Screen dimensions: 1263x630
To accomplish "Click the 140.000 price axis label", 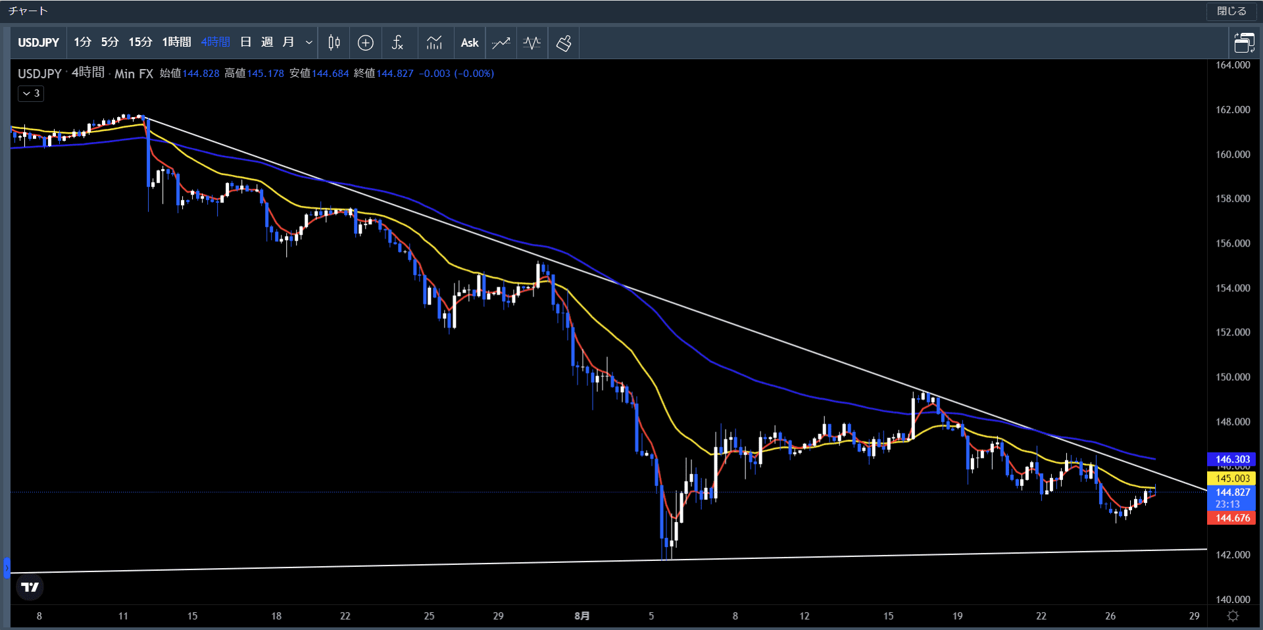I will (1233, 600).
